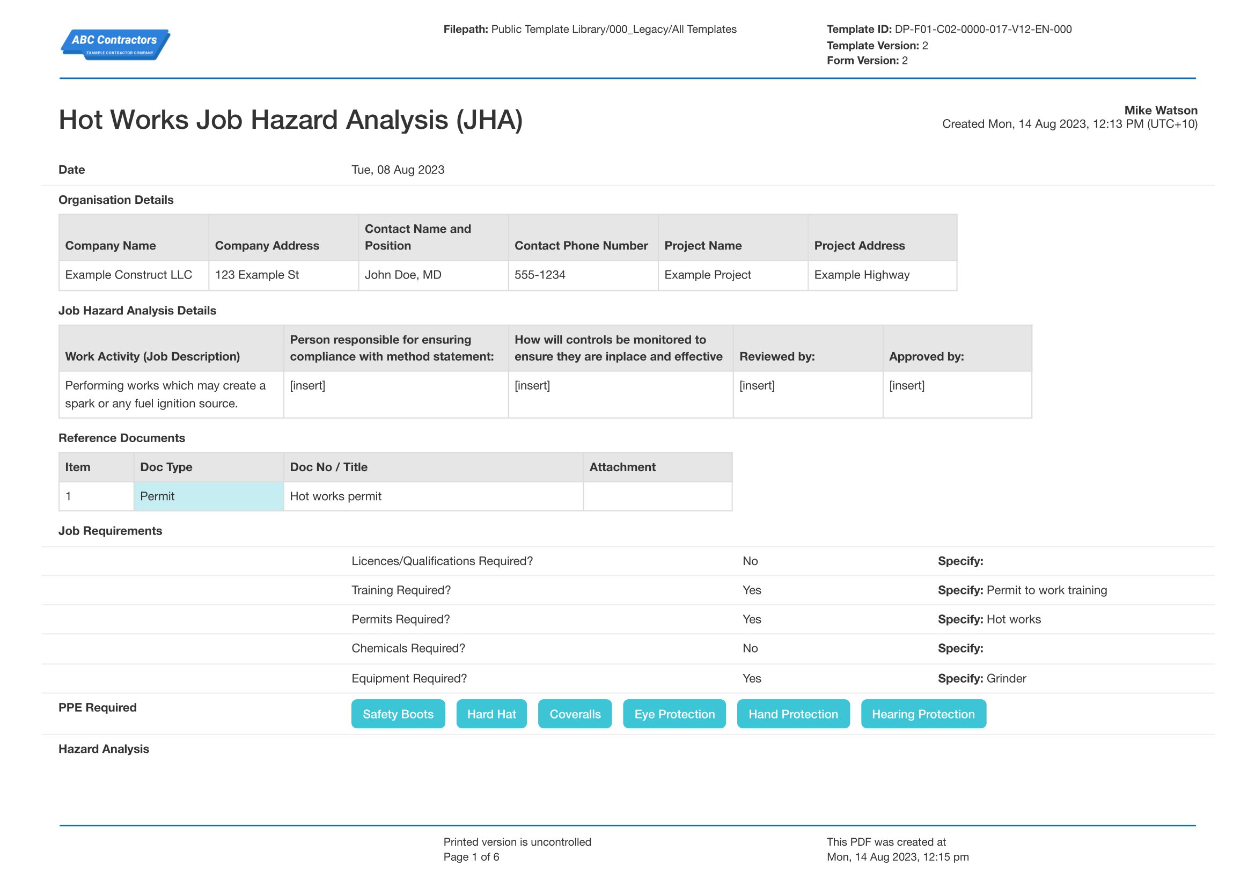Click the Hazard Analysis section heading
Screen dimensions: 1255x887
[x=104, y=749]
